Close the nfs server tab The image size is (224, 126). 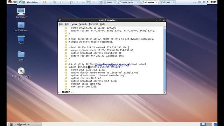pos(156,2)
